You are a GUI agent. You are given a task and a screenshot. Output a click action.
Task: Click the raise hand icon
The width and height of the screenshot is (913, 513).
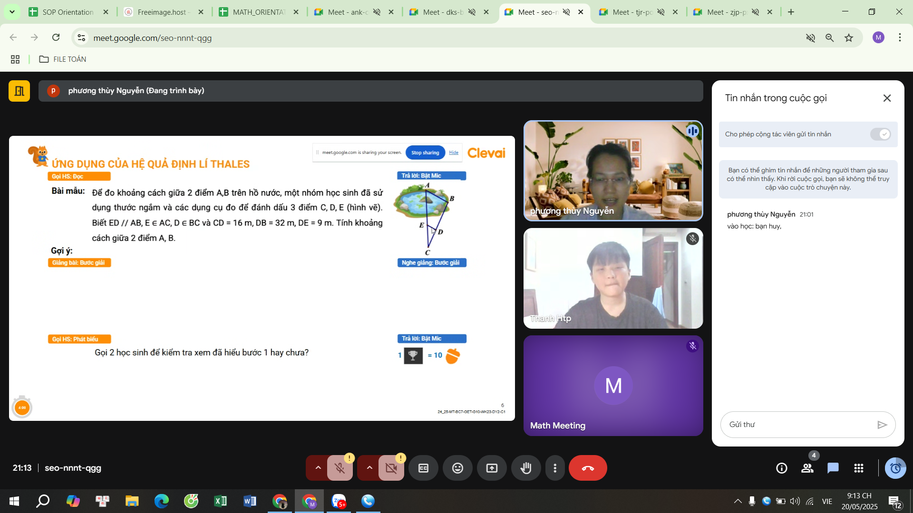tap(526, 468)
